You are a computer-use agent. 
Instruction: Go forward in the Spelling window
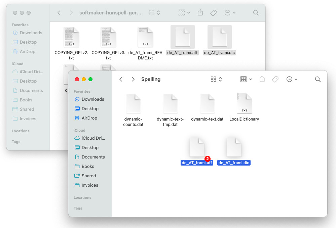[x=133, y=79]
